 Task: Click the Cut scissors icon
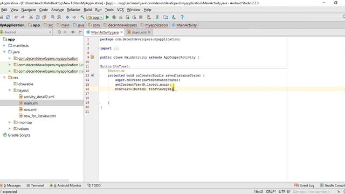[31, 17]
